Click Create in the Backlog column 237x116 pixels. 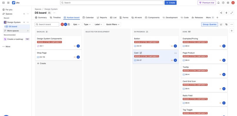41,64
